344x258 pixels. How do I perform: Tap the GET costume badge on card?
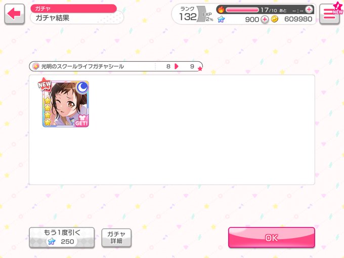point(81,121)
